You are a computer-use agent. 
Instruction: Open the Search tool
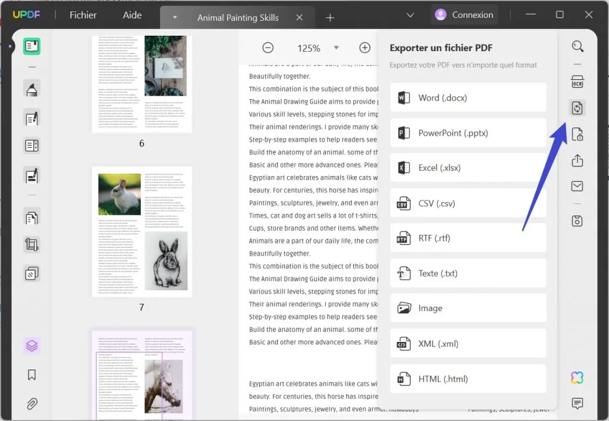pos(577,46)
